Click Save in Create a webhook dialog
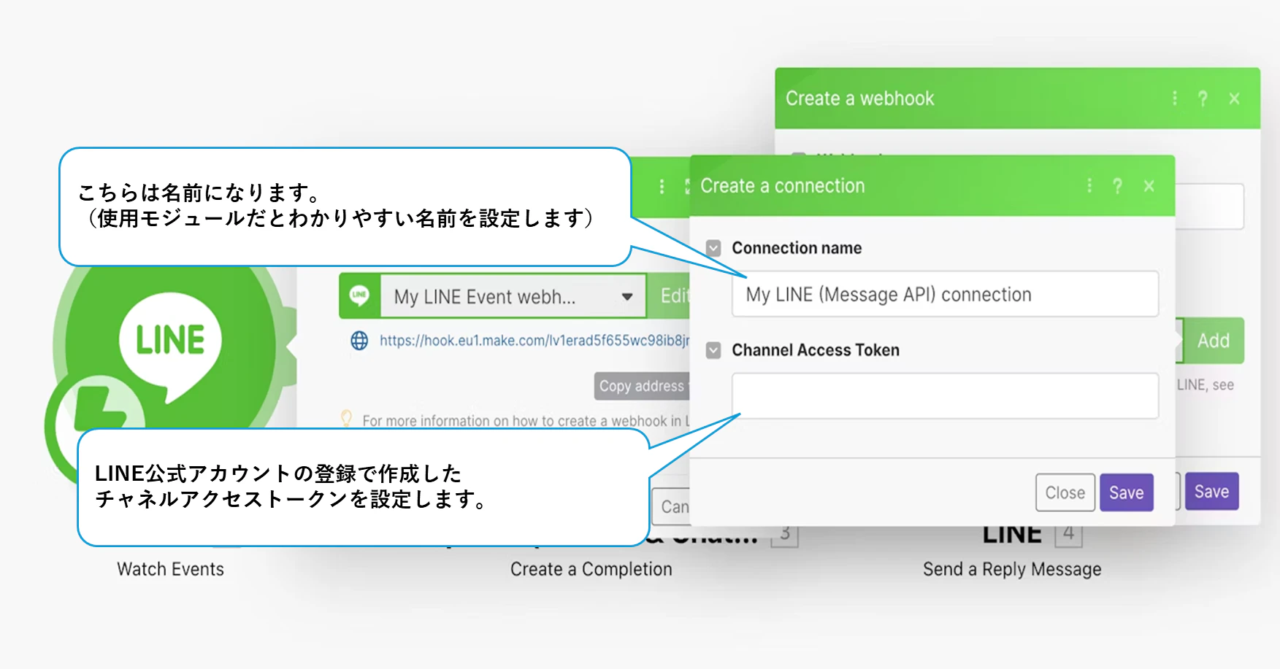1280x669 pixels. click(1211, 491)
